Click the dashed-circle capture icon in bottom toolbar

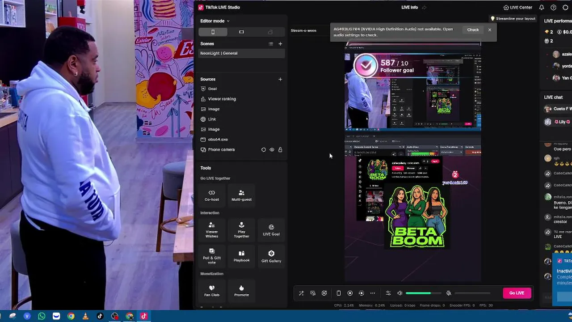362,293
